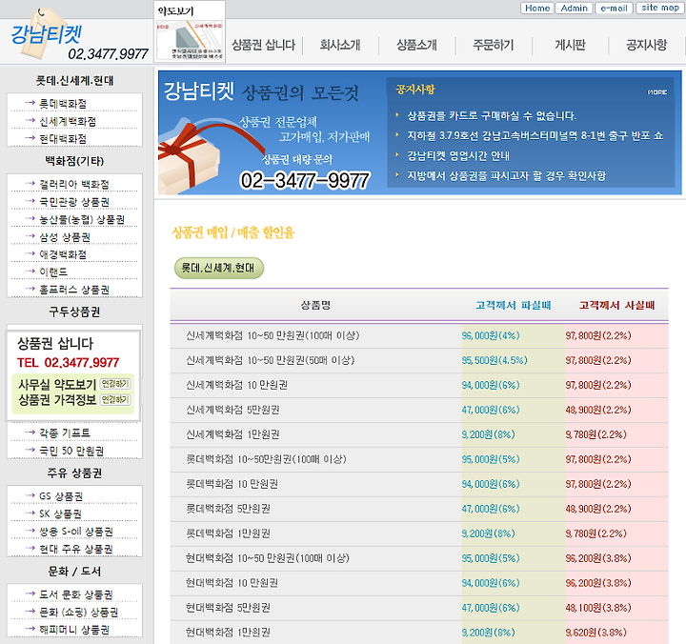
Task: Open the 상품소개 menu
Action: click(416, 45)
